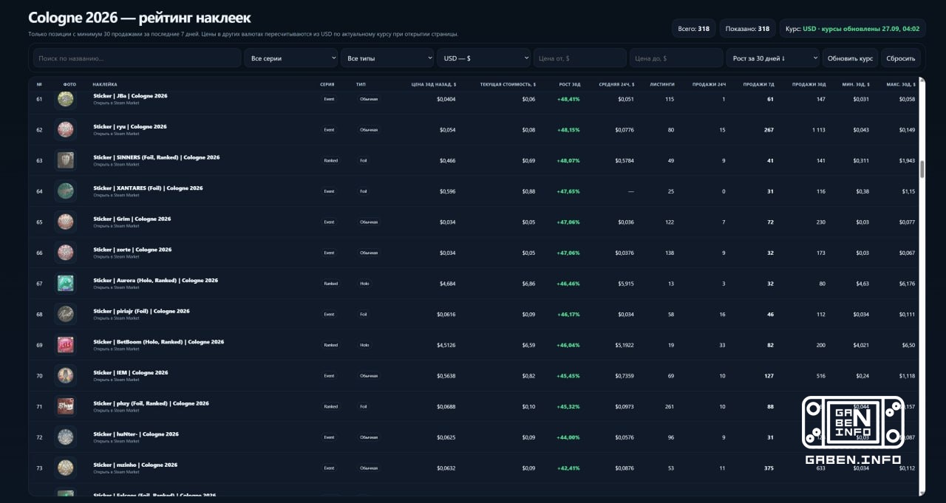This screenshot has width=946, height=503.
Task: Click the Обновить курс button
Action: coord(850,58)
